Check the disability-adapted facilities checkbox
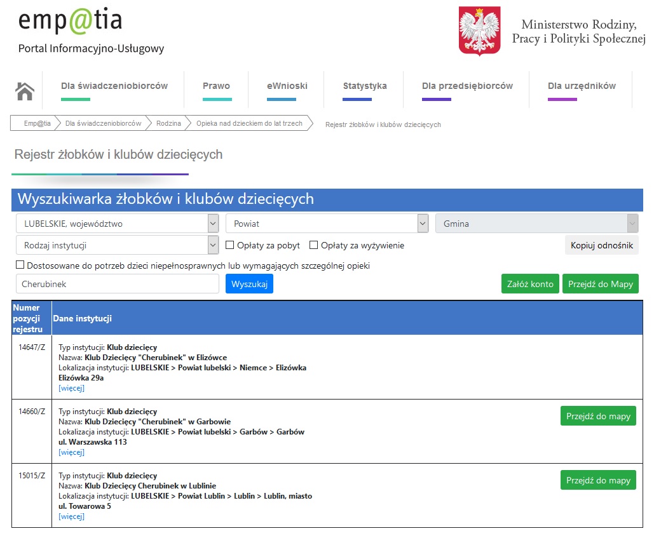 click(x=20, y=266)
